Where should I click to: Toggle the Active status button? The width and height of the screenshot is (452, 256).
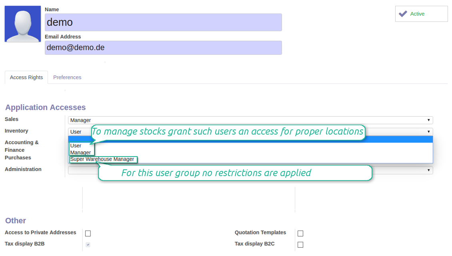tap(421, 14)
